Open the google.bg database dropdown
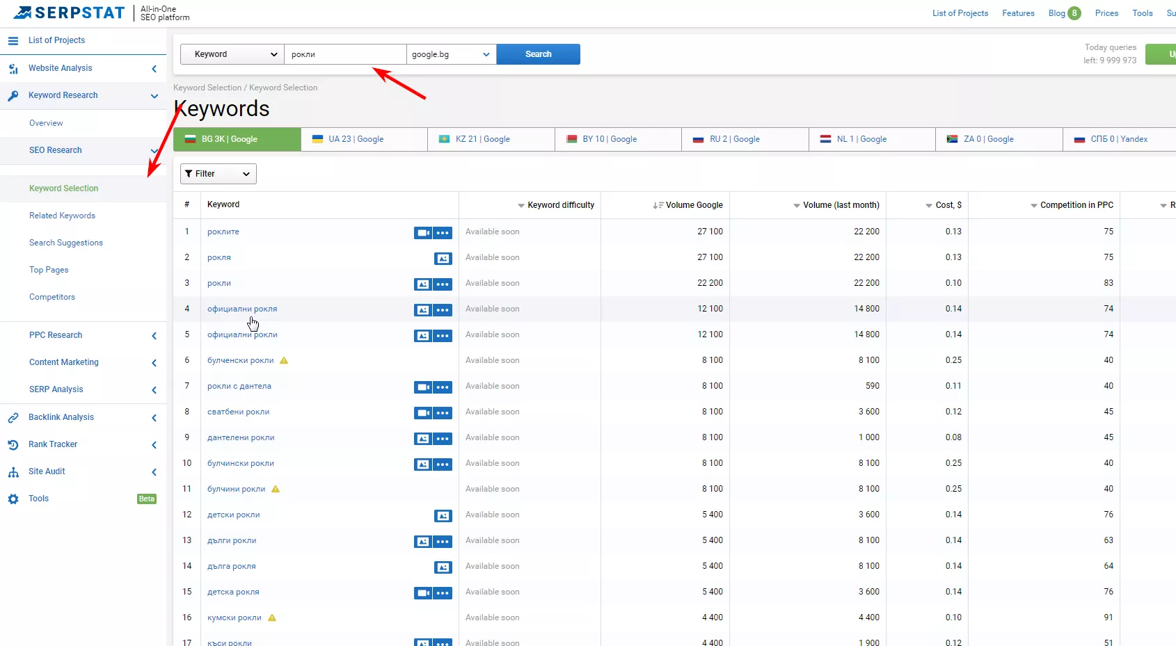The width and height of the screenshot is (1176, 646). coord(452,54)
